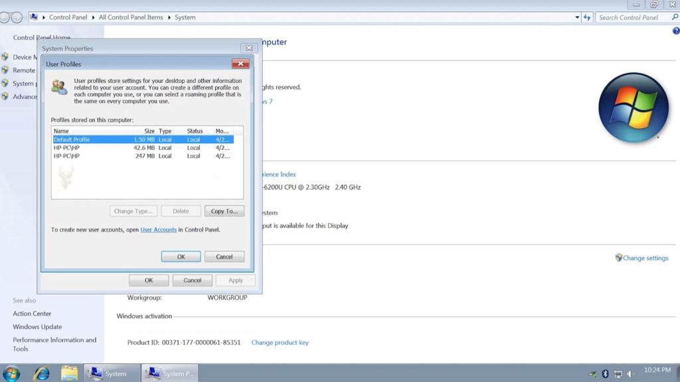Open the Change settings link

pyautogui.click(x=645, y=258)
